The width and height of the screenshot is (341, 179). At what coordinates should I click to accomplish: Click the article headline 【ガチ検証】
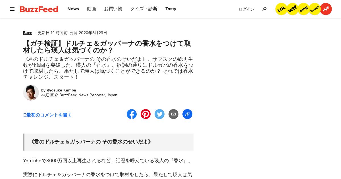[x=107, y=47]
